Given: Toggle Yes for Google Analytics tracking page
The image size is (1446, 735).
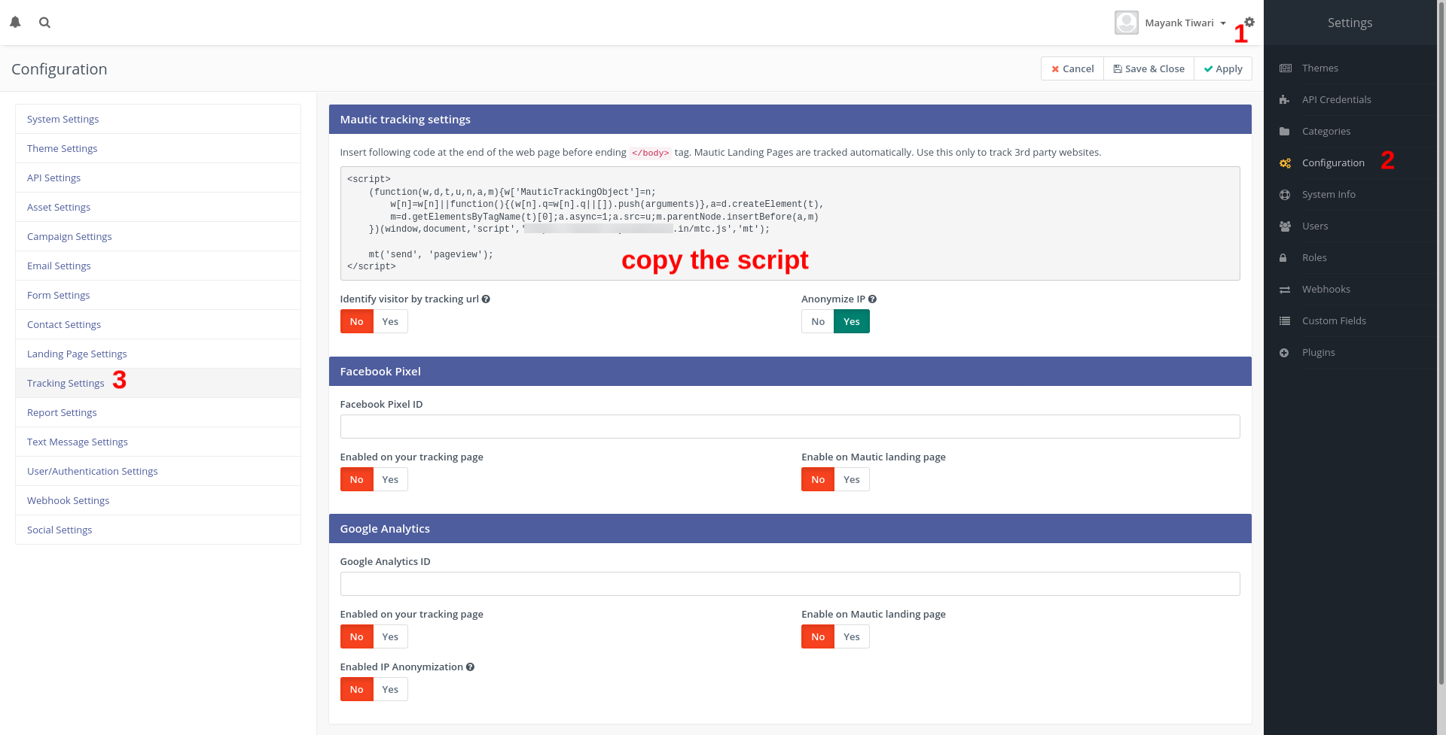Looking at the screenshot, I should [390, 636].
